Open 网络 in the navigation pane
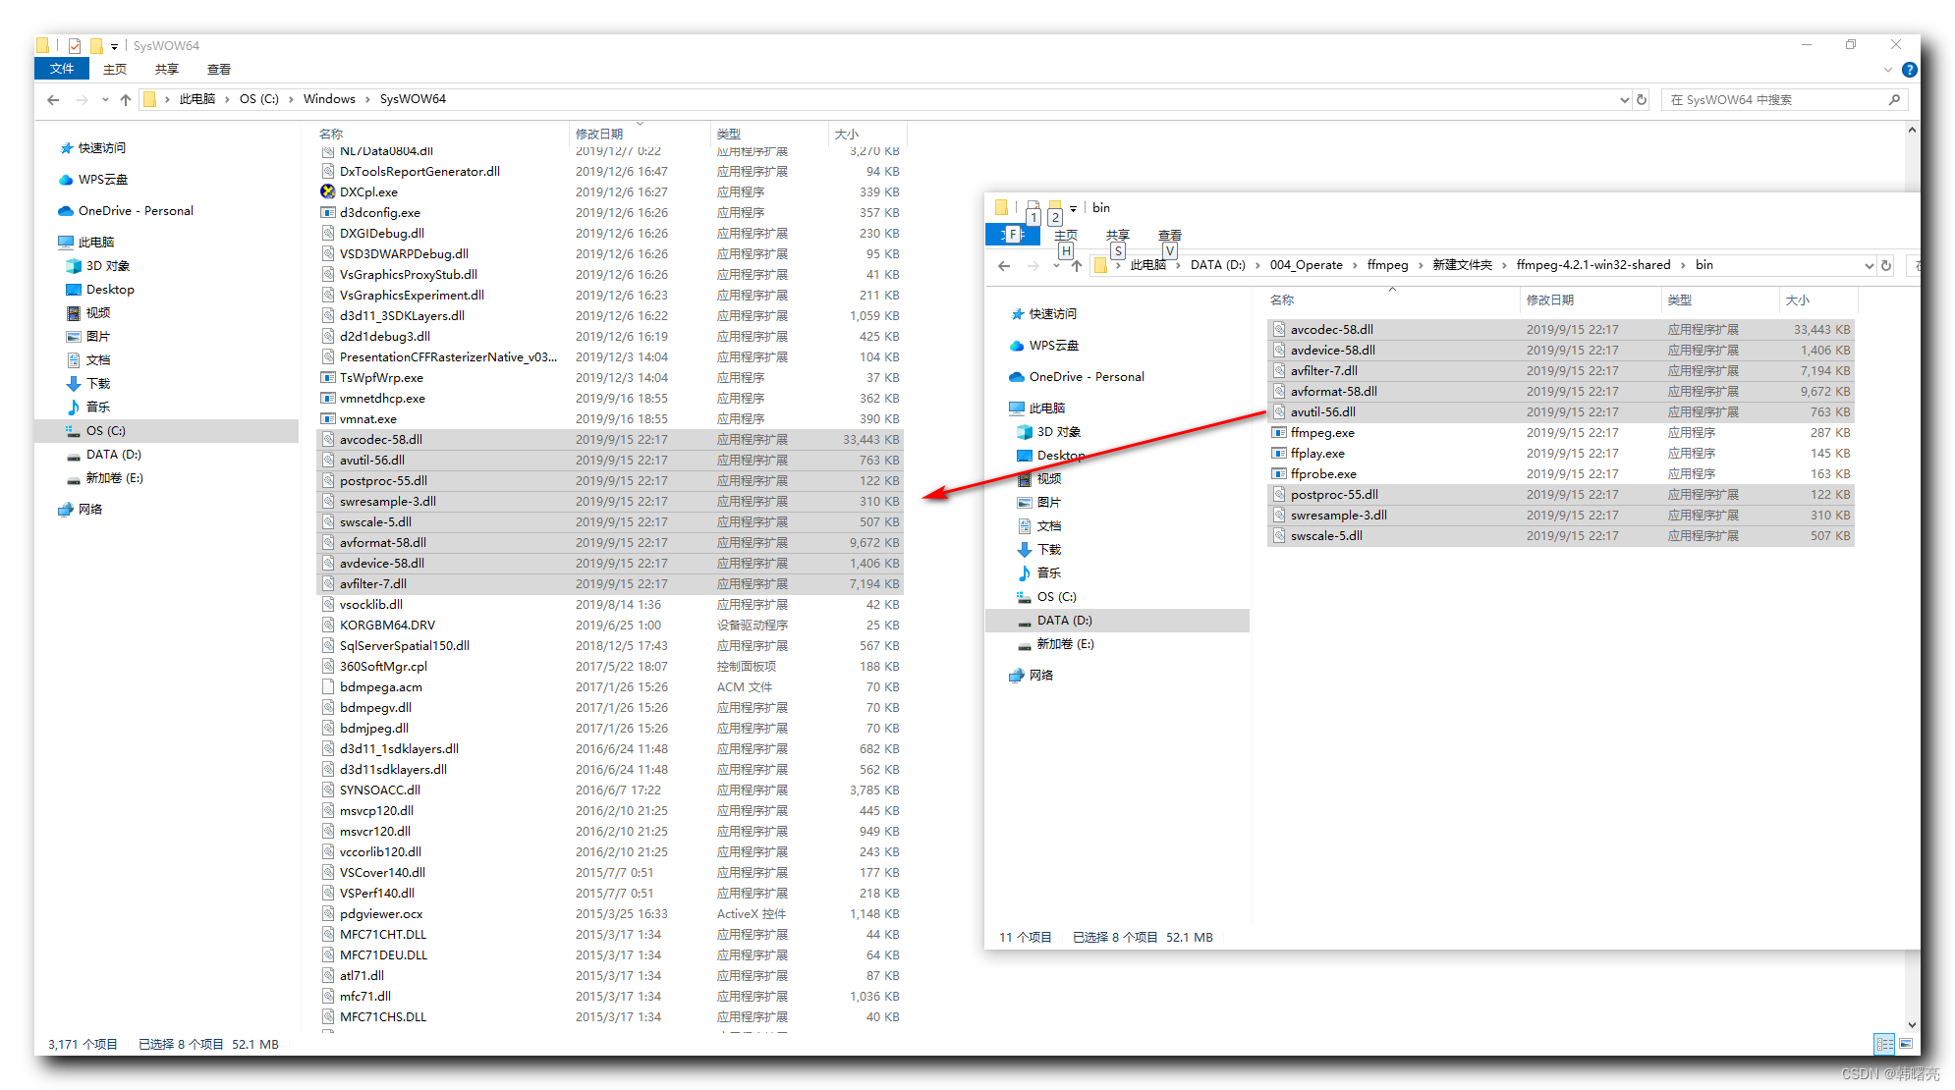The height and width of the screenshot is (1090, 1955). [x=90, y=509]
